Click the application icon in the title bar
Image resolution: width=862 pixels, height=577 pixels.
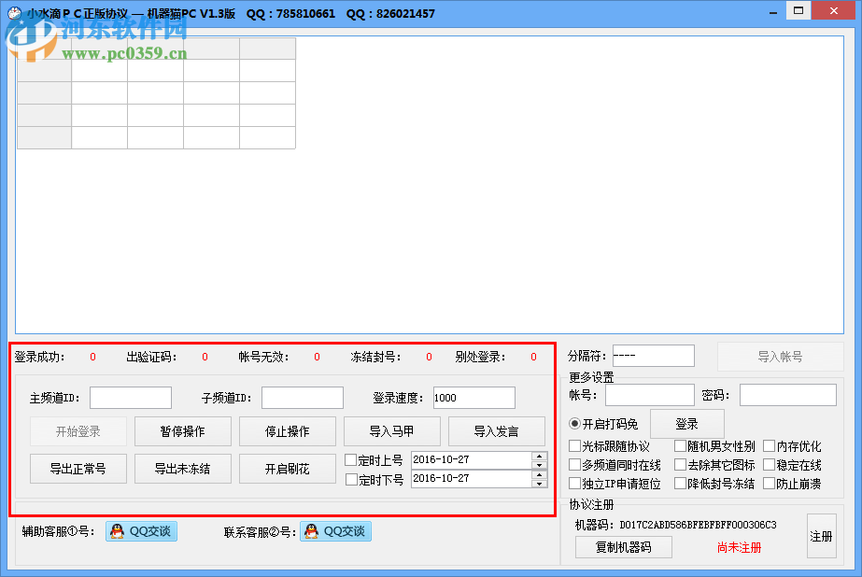click(13, 10)
